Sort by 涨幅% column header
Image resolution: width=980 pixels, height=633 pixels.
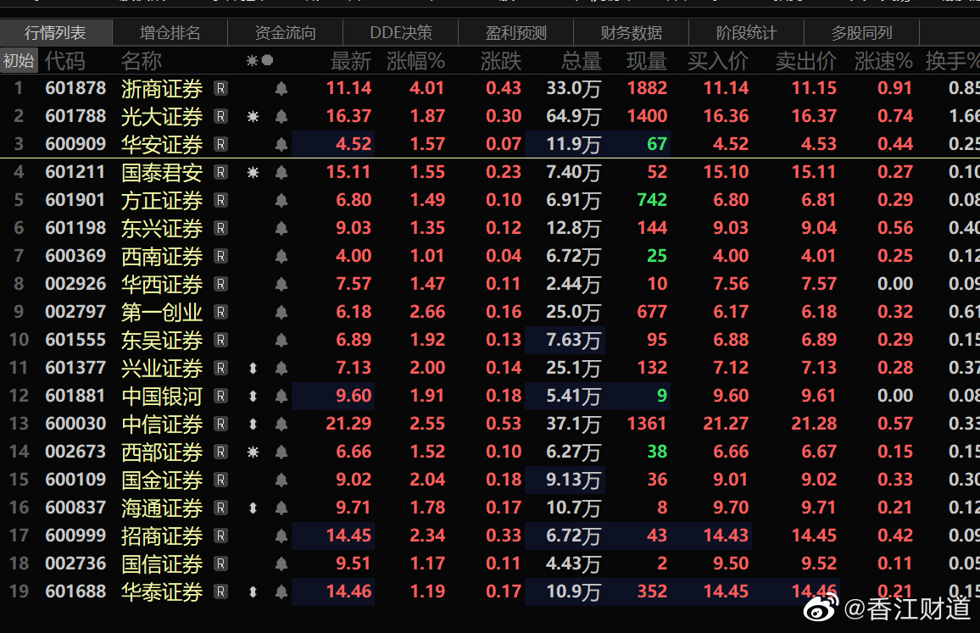tap(415, 61)
